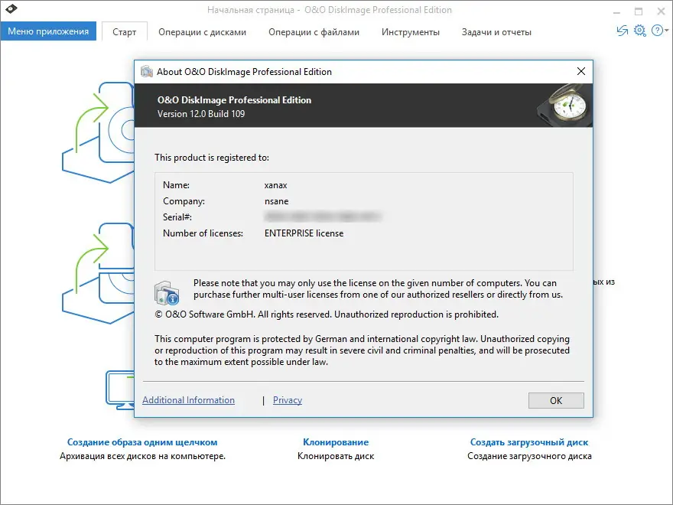Viewport: 673px width, 505px height.
Task: Open the Additional Information link
Action: pos(188,399)
